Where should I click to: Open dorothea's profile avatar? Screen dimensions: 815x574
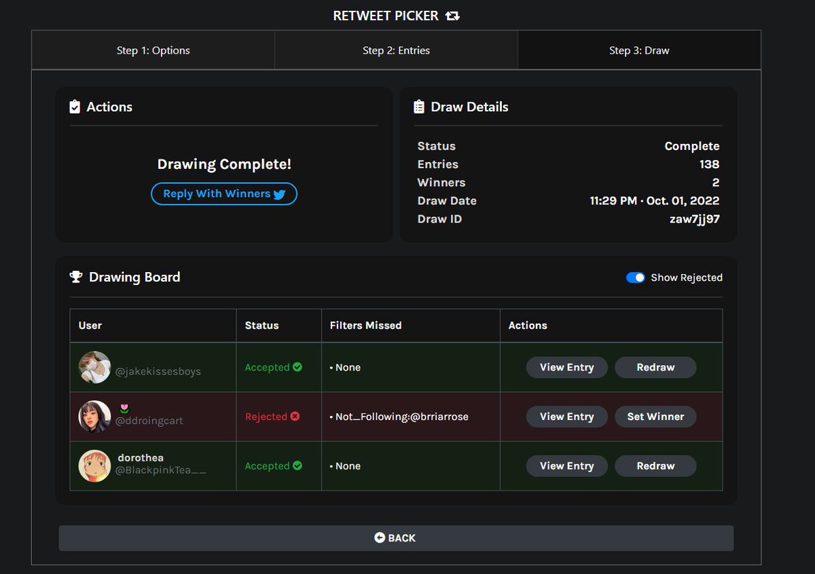point(94,466)
